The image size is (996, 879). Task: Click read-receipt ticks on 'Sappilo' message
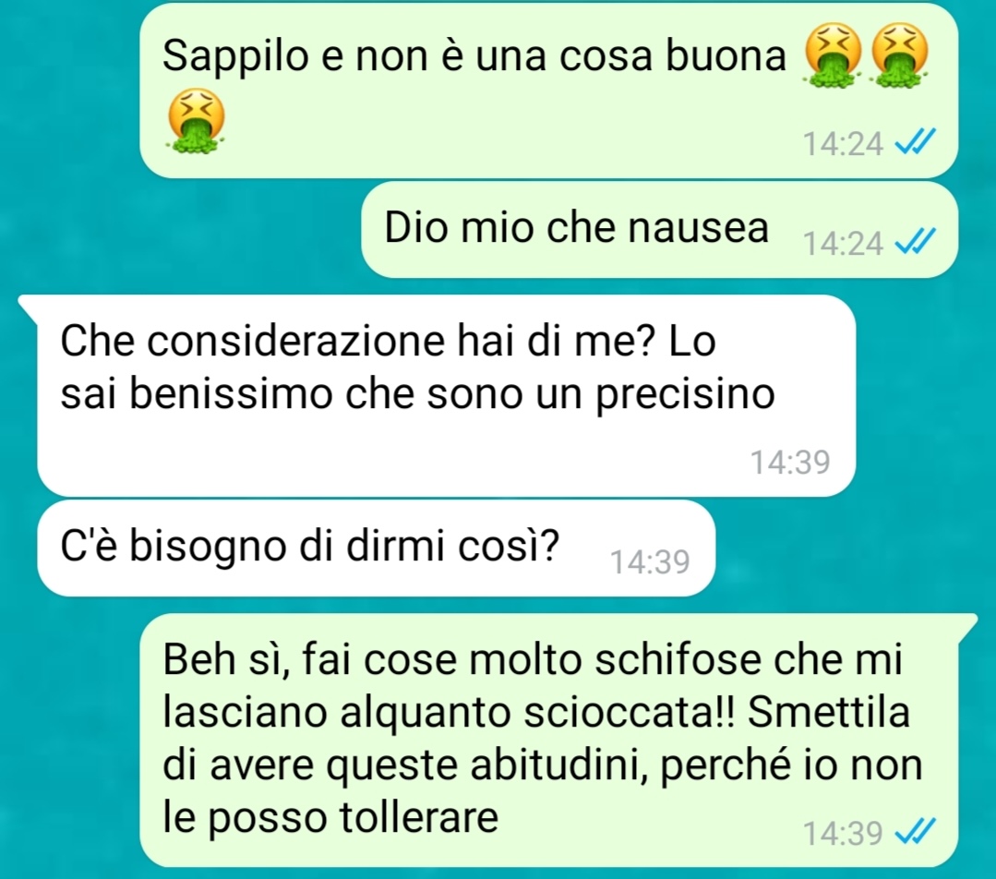pos(915,142)
